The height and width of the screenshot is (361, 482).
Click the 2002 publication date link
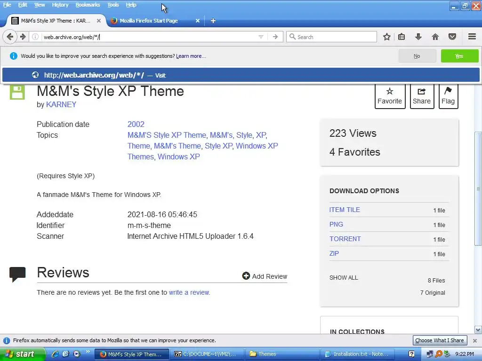coord(136,124)
